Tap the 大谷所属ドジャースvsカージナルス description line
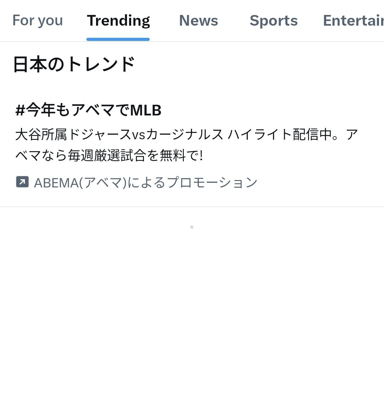The height and width of the screenshot is (393, 384). [x=119, y=135]
